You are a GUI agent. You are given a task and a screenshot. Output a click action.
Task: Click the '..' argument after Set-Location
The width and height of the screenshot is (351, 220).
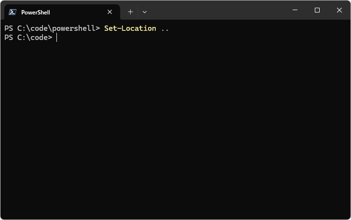click(x=165, y=28)
